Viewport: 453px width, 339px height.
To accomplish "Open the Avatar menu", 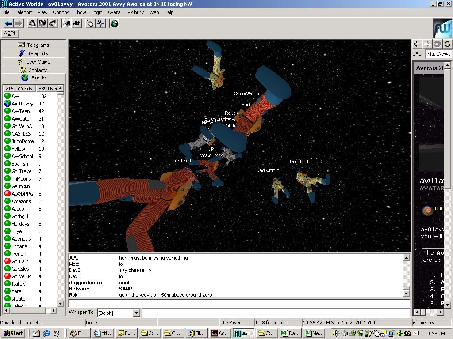I will point(115,12).
